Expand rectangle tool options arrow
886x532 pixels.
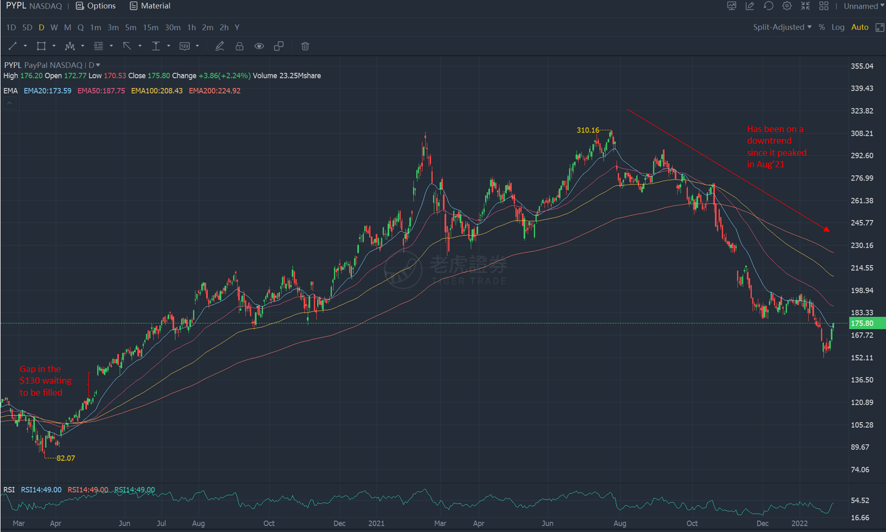(54, 46)
